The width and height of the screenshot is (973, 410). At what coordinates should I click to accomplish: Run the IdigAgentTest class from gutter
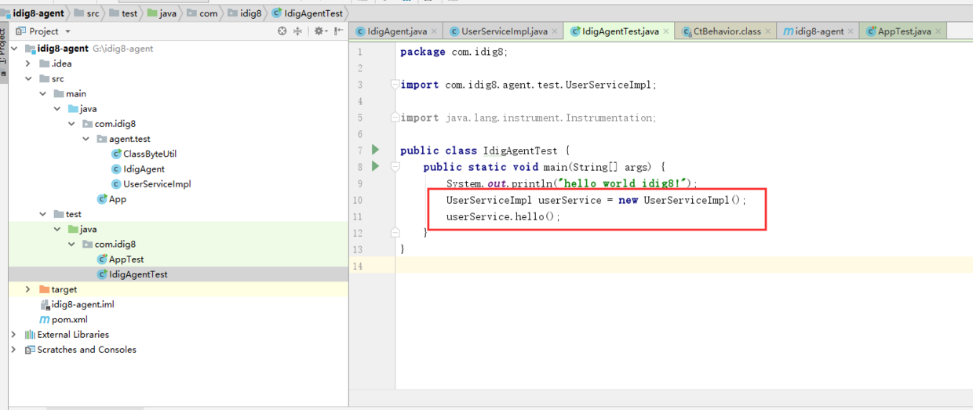pyautogui.click(x=375, y=150)
